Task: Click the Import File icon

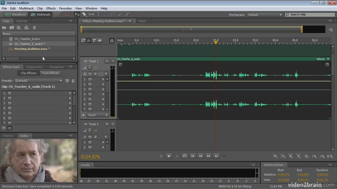Action: pyautogui.click(x=12, y=28)
